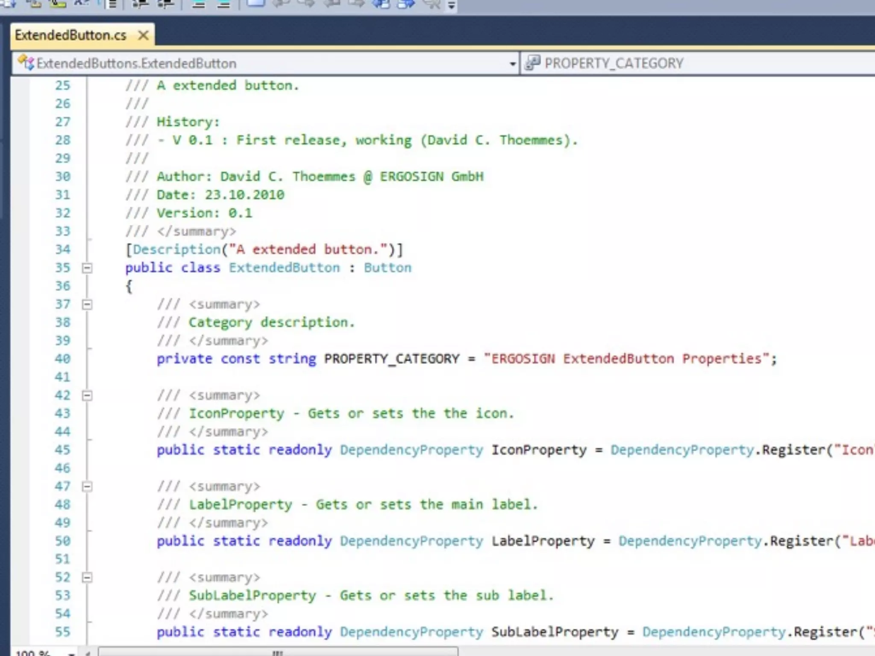Click the uncomment lines toolbar icon
This screenshot has width=875, height=656.
tap(223, 4)
